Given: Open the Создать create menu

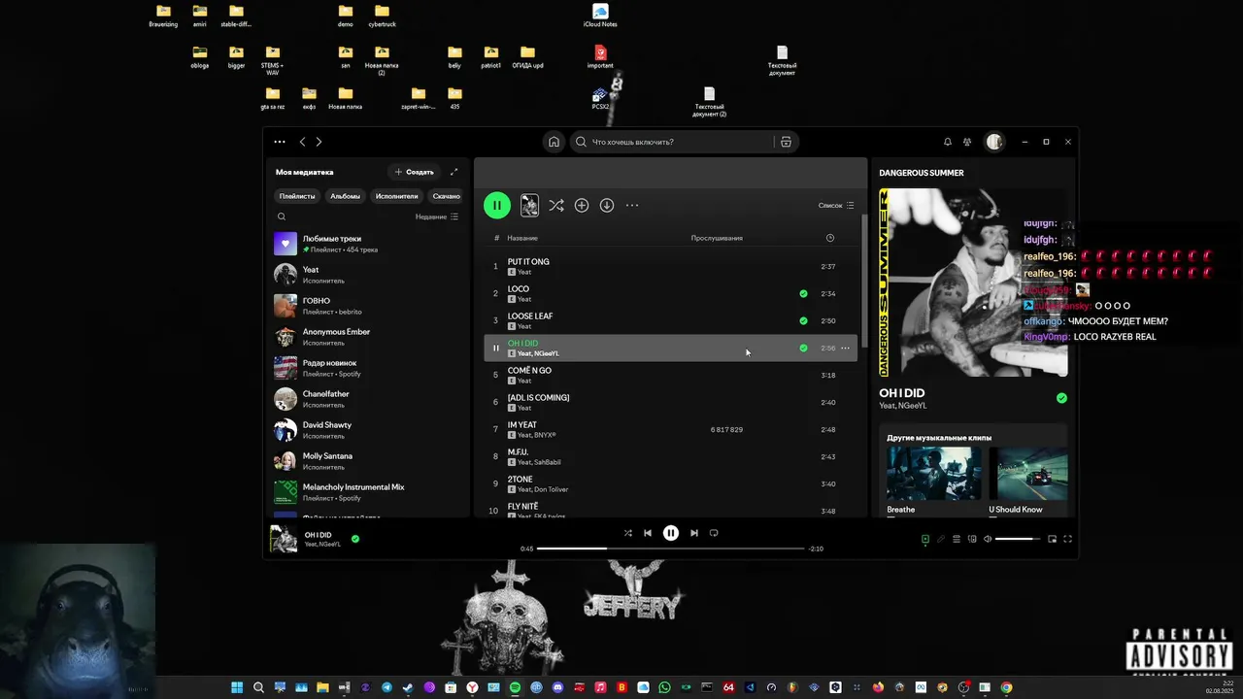Looking at the screenshot, I should tap(414, 172).
